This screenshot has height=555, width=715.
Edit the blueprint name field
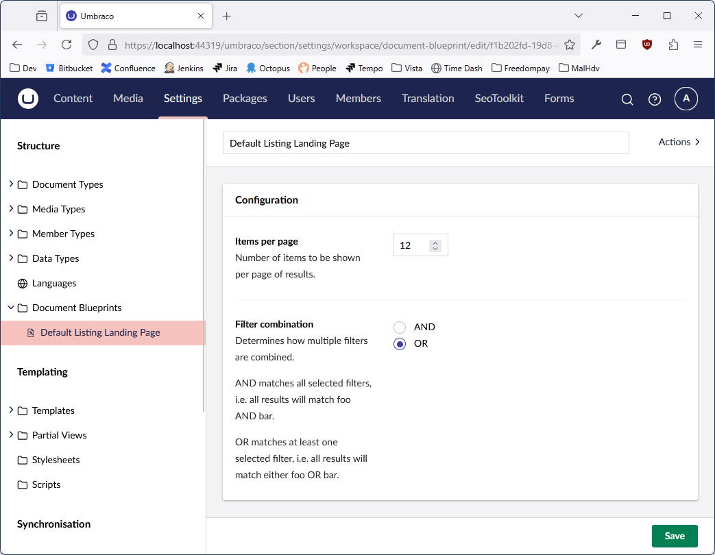426,143
